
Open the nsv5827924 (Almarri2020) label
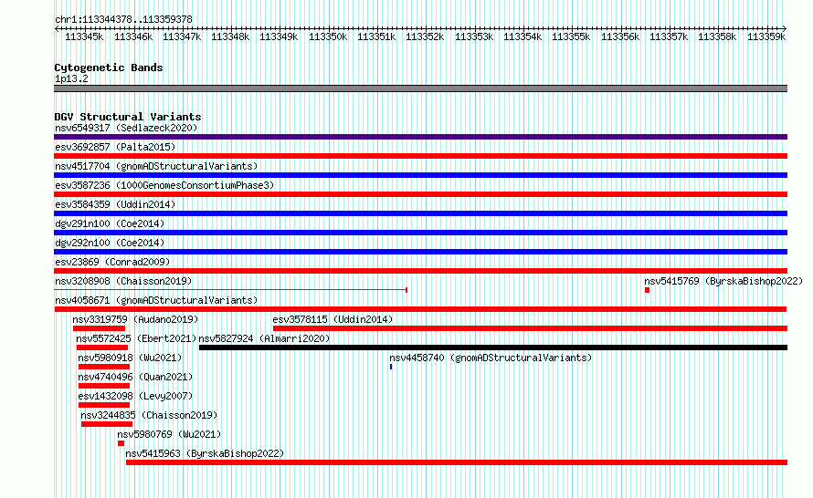[264, 338]
